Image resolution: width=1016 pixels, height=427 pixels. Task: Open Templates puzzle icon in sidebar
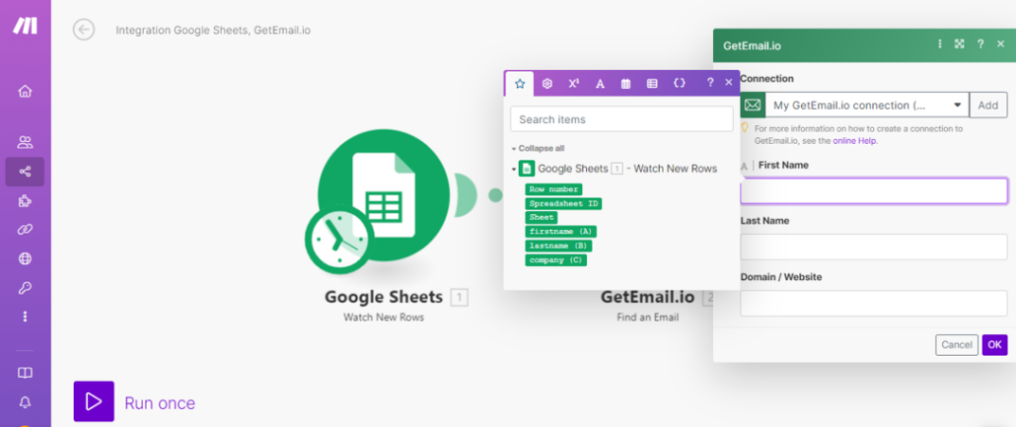[x=25, y=200]
